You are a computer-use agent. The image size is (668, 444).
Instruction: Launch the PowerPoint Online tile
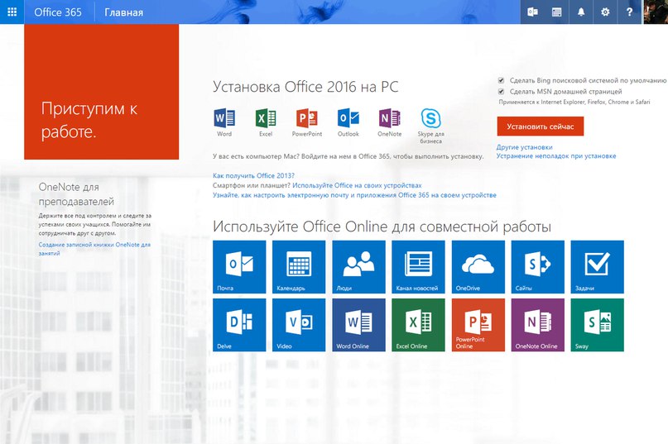pyautogui.click(x=478, y=325)
